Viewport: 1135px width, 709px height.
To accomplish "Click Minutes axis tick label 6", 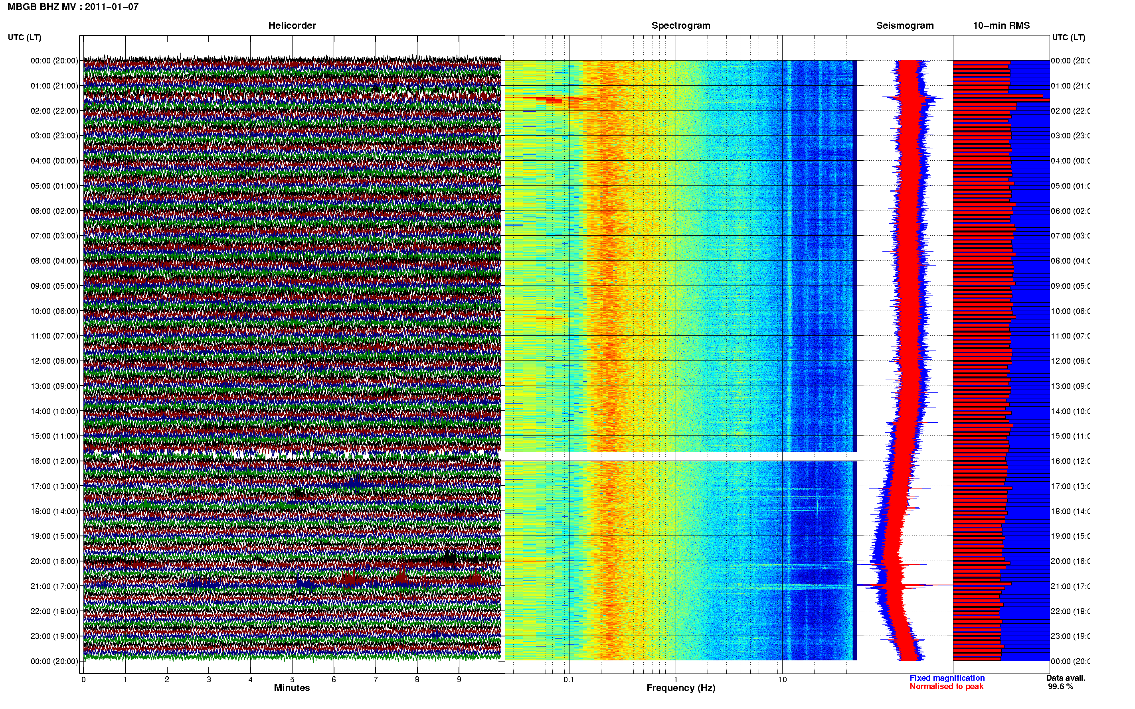I will (334, 679).
